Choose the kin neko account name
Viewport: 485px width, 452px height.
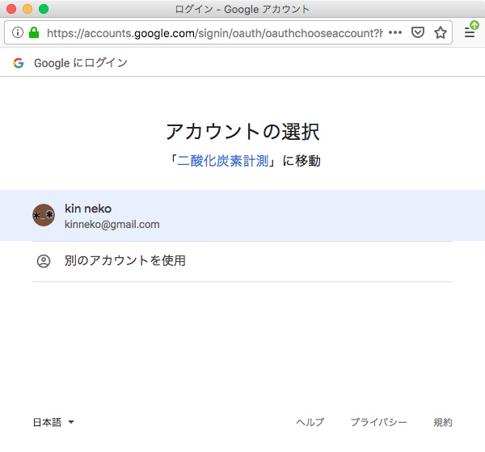(x=88, y=209)
